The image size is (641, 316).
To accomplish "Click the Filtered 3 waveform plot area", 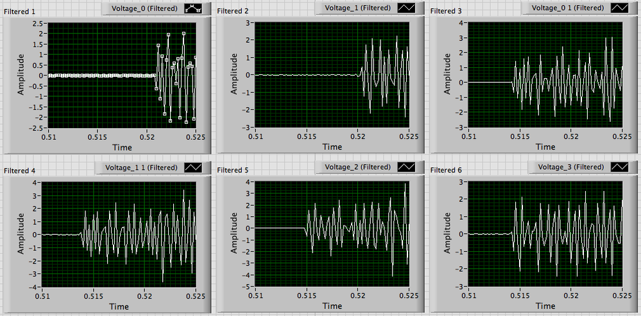I will coord(545,75).
